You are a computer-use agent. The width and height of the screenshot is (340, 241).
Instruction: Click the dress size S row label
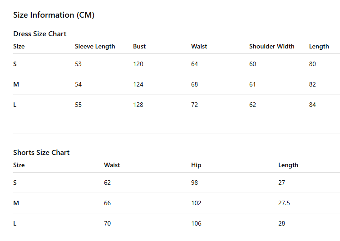click(15, 64)
